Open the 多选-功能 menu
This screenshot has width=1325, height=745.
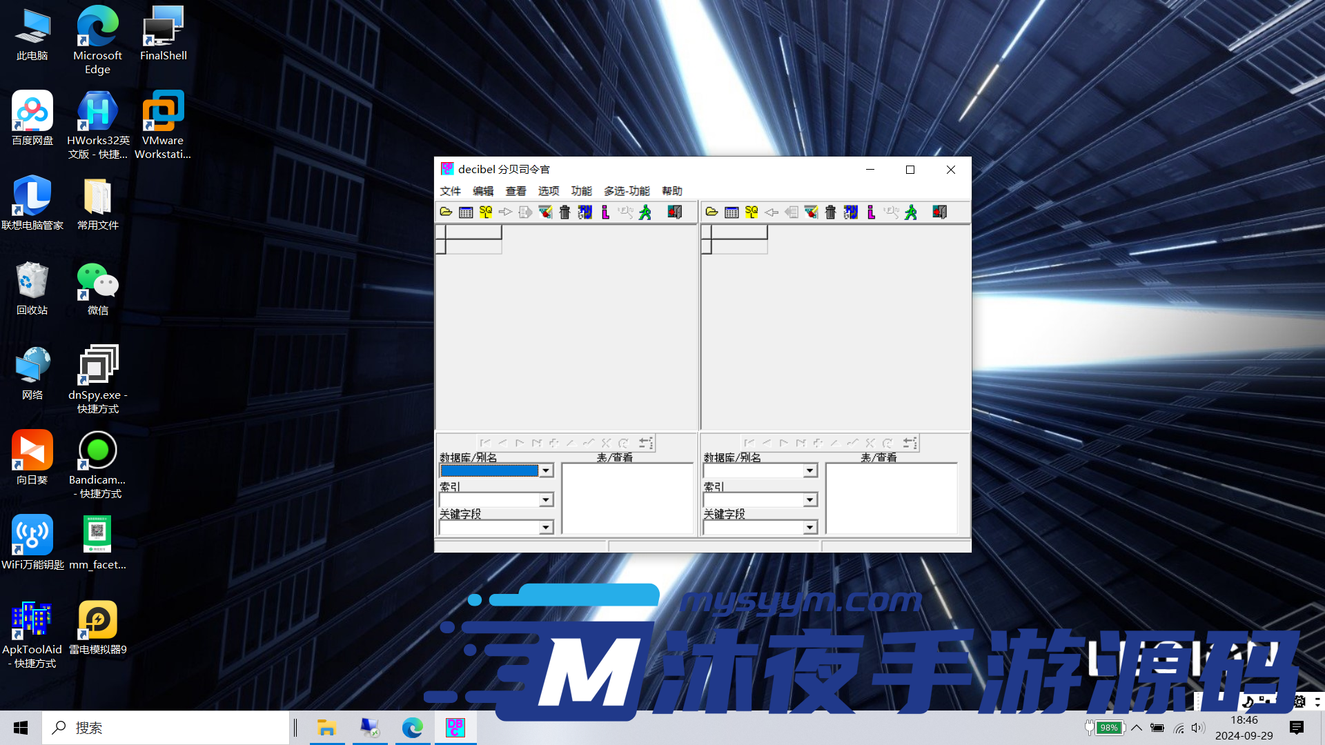tap(627, 191)
